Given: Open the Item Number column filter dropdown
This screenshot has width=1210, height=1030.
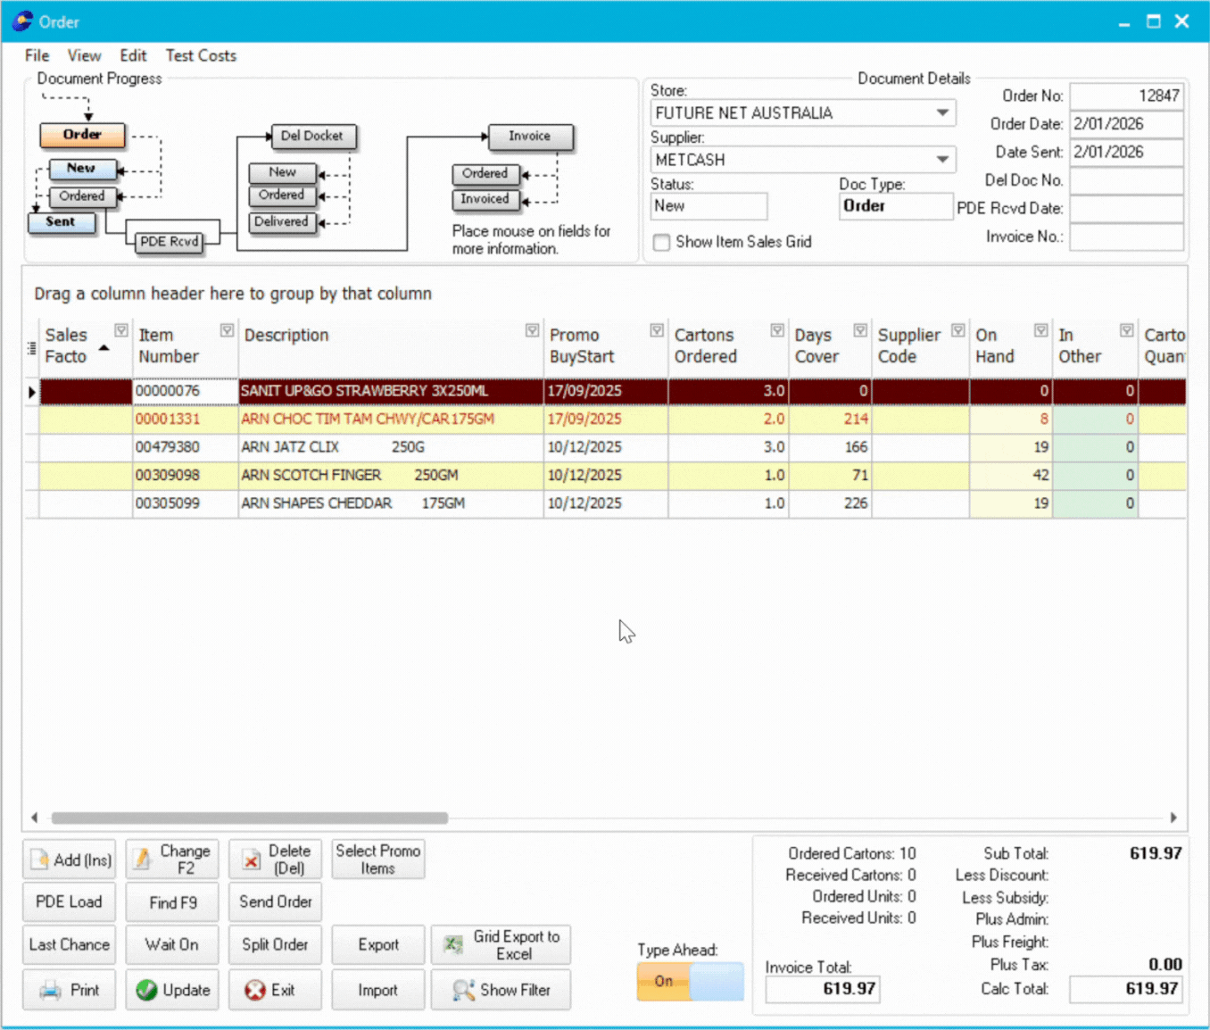Looking at the screenshot, I should (x=227, y=331).
